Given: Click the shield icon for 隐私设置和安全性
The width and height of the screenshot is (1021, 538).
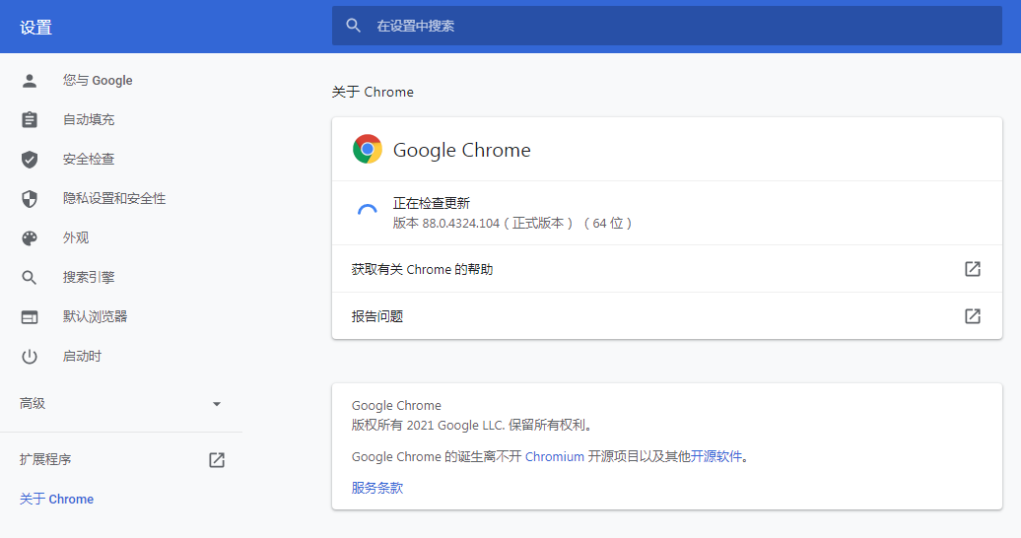Looking at the screenshot, I should click(30, 199).
